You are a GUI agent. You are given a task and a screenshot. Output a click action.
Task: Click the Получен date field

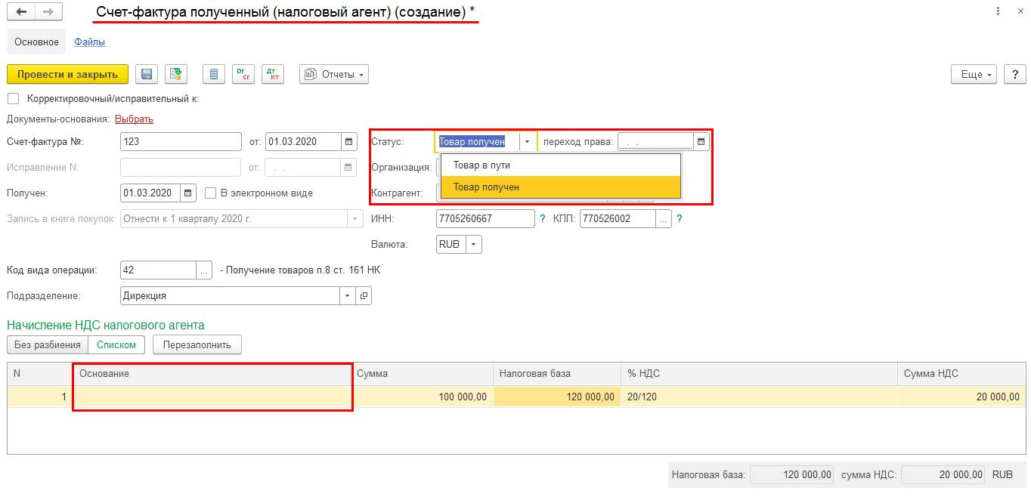150,193
